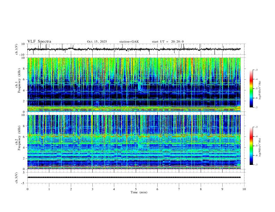The width and height of the screenshot is (275, 212).
Task: Click the ch.3 voltage flat trace
Action: click(x=134, y=177)
